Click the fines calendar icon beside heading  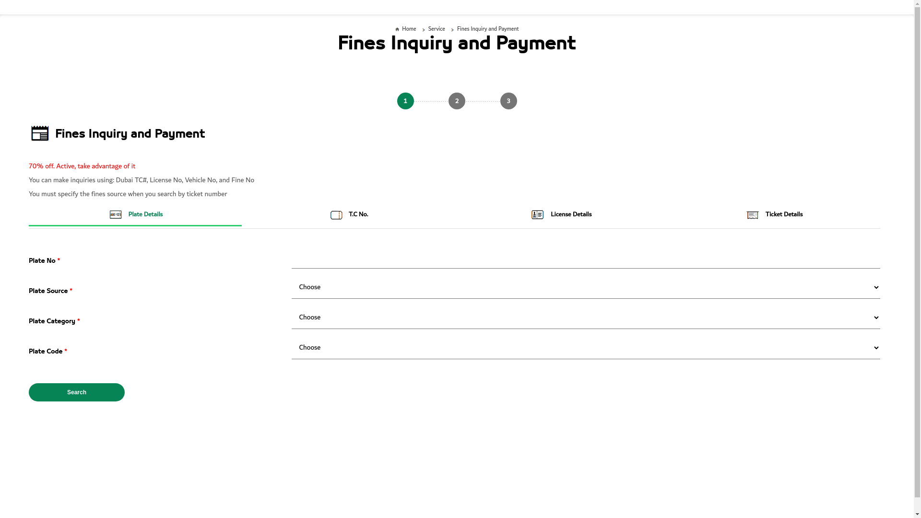pyautogui.click(x=40, y=133)
